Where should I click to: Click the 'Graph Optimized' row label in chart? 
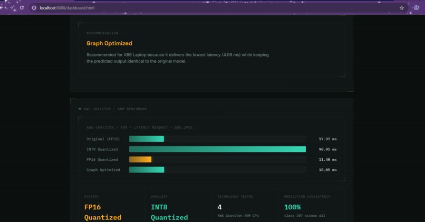pyautogui.click(x=103, y=170)
